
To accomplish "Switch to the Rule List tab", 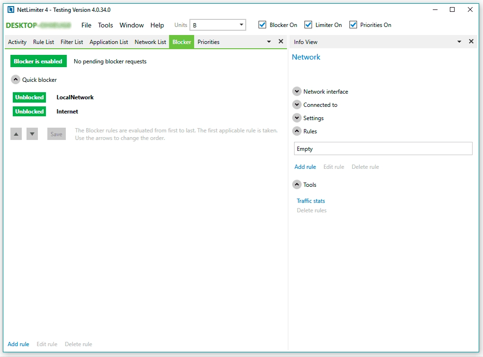I will point(44,42).
